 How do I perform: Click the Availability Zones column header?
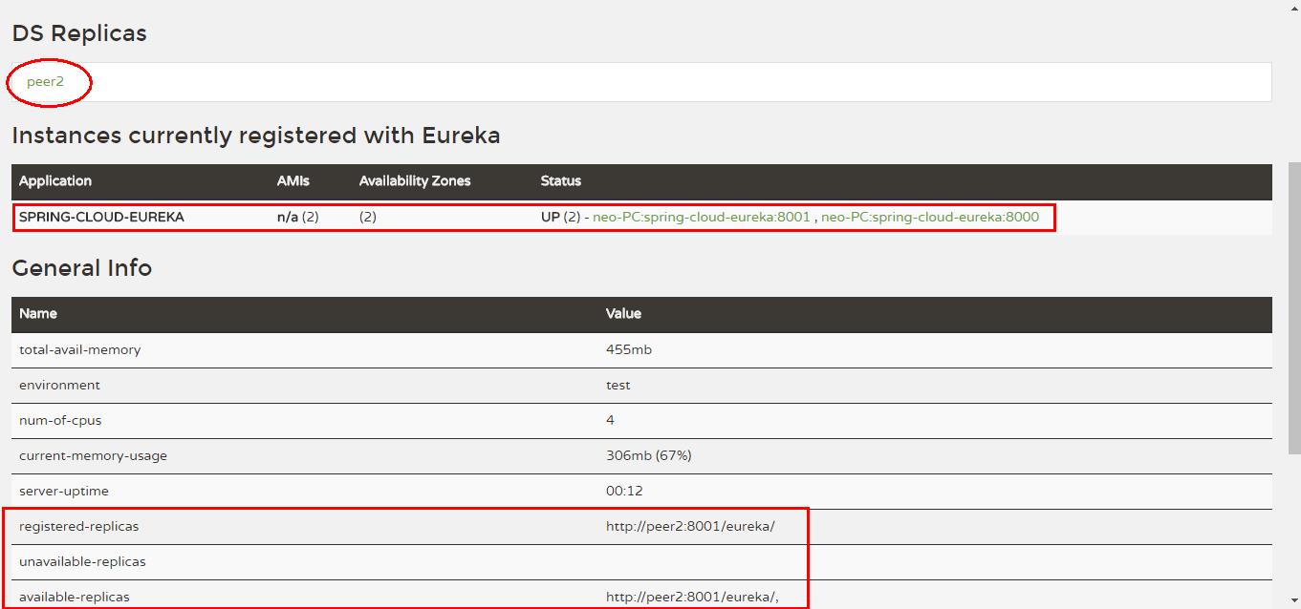pyautogui.click(x=415, y=181)
